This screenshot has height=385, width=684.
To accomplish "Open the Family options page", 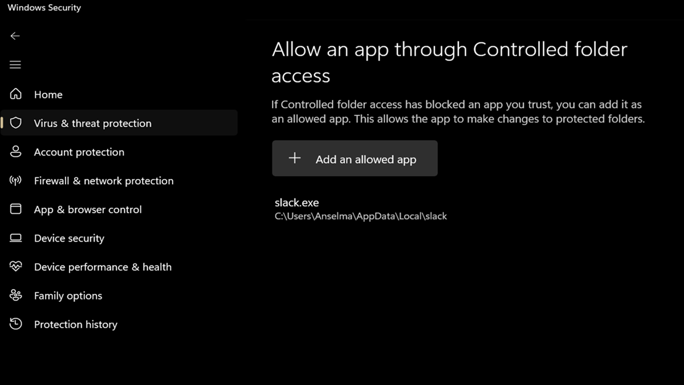I will 68,296.
